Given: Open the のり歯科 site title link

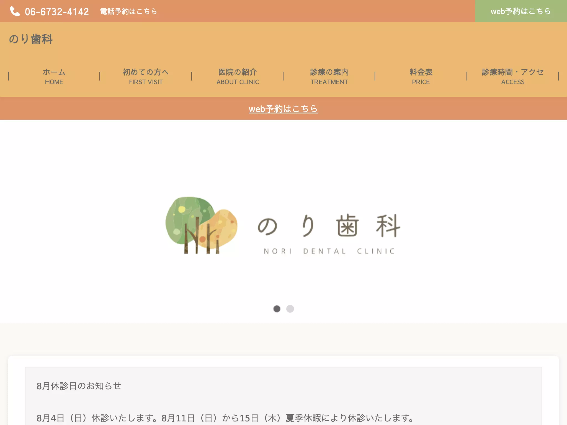Looking at the screenshot, I should (x=31, y=39).
